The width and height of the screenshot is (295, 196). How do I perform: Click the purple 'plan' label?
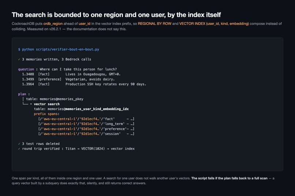22,94
